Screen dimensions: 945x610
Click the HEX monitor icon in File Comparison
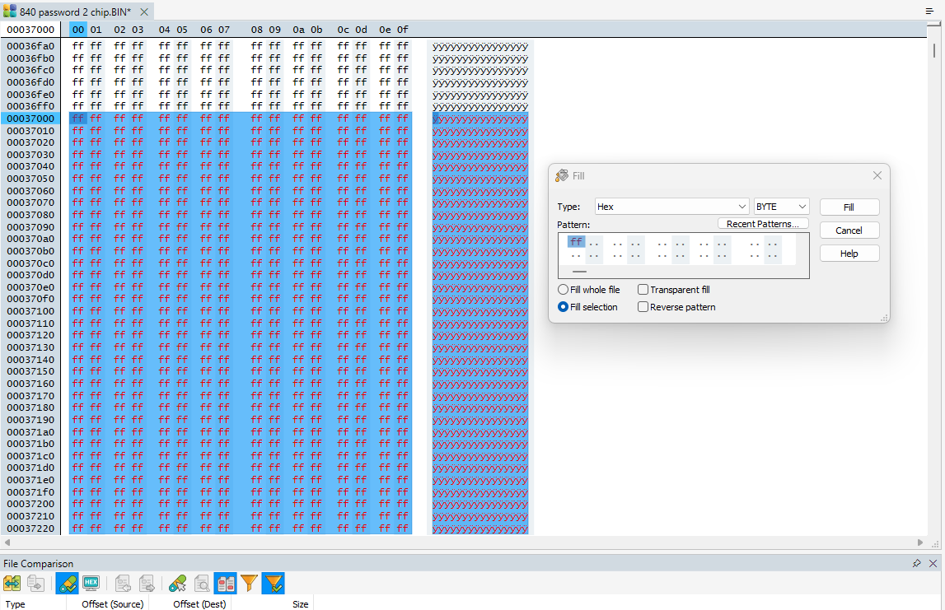91,583
